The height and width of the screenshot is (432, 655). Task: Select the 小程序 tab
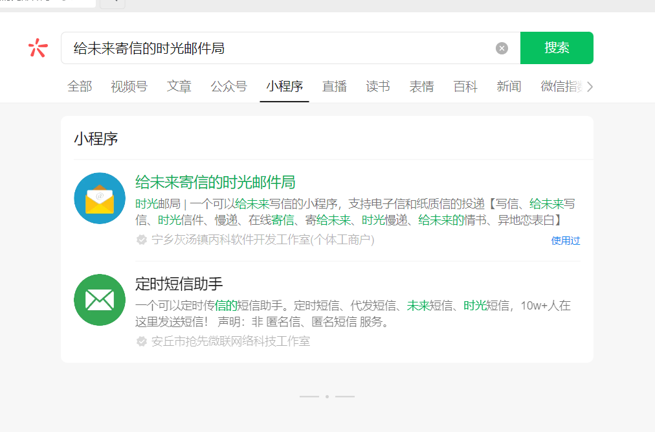point(285,87)
